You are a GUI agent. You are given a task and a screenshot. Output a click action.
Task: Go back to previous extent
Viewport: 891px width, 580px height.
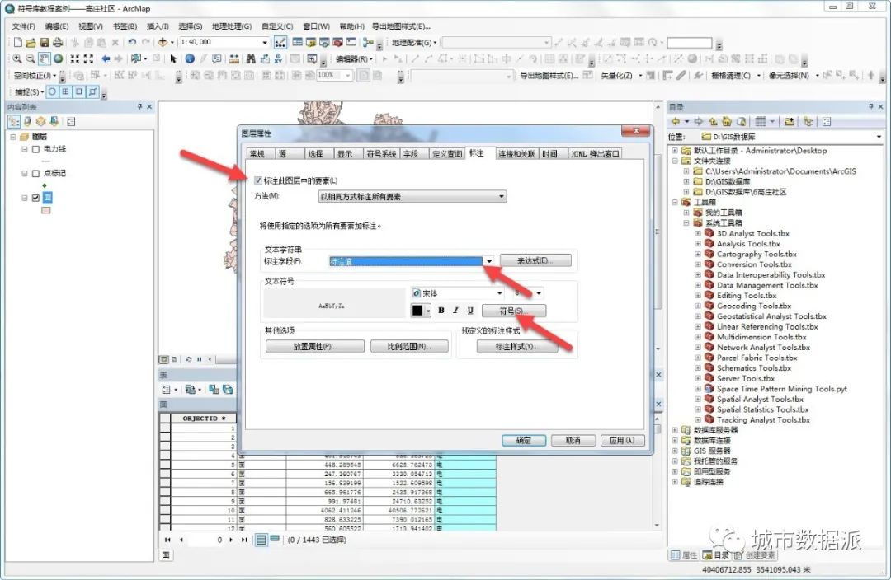click(x=106, y=58)
